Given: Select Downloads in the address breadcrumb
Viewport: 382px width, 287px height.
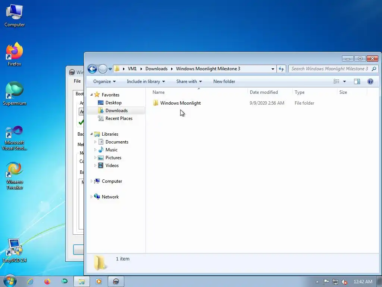Looking at the screenshot, I should point(156,69).
